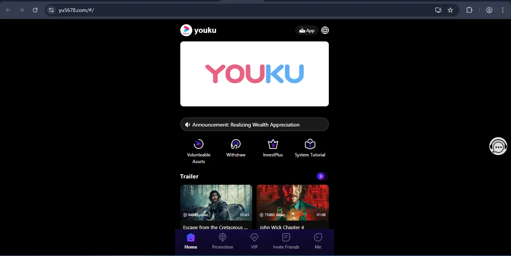
Task: Play the John Wick Chapter 4 trailer
Action: click(x=293, y=203)
